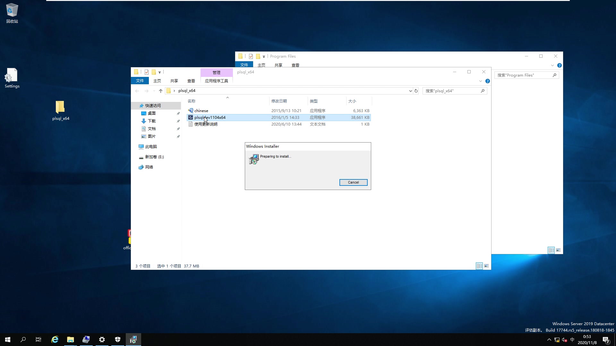Open the Windows Start menu
The height and width of the screenshot is (346, 616).
coord(8,340)
